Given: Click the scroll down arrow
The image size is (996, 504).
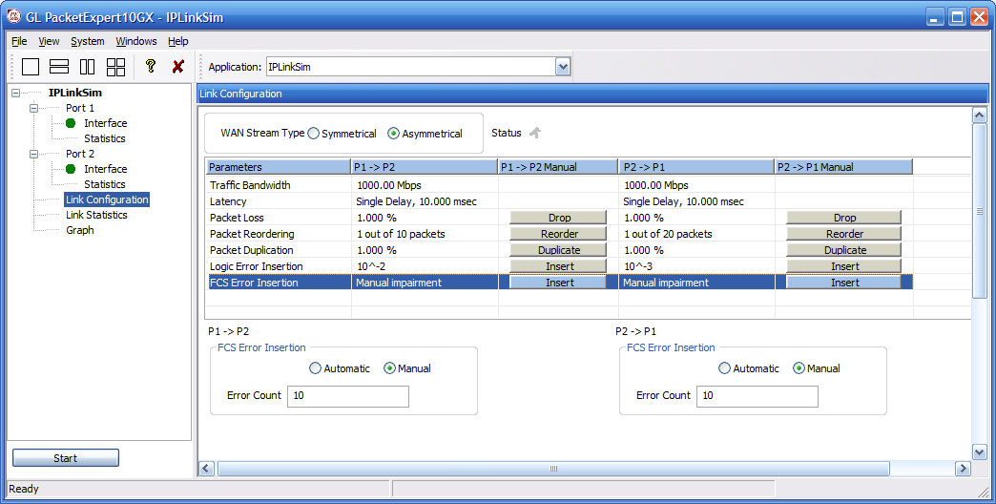Looking at the screenshot, I should (x=979, y=451).
